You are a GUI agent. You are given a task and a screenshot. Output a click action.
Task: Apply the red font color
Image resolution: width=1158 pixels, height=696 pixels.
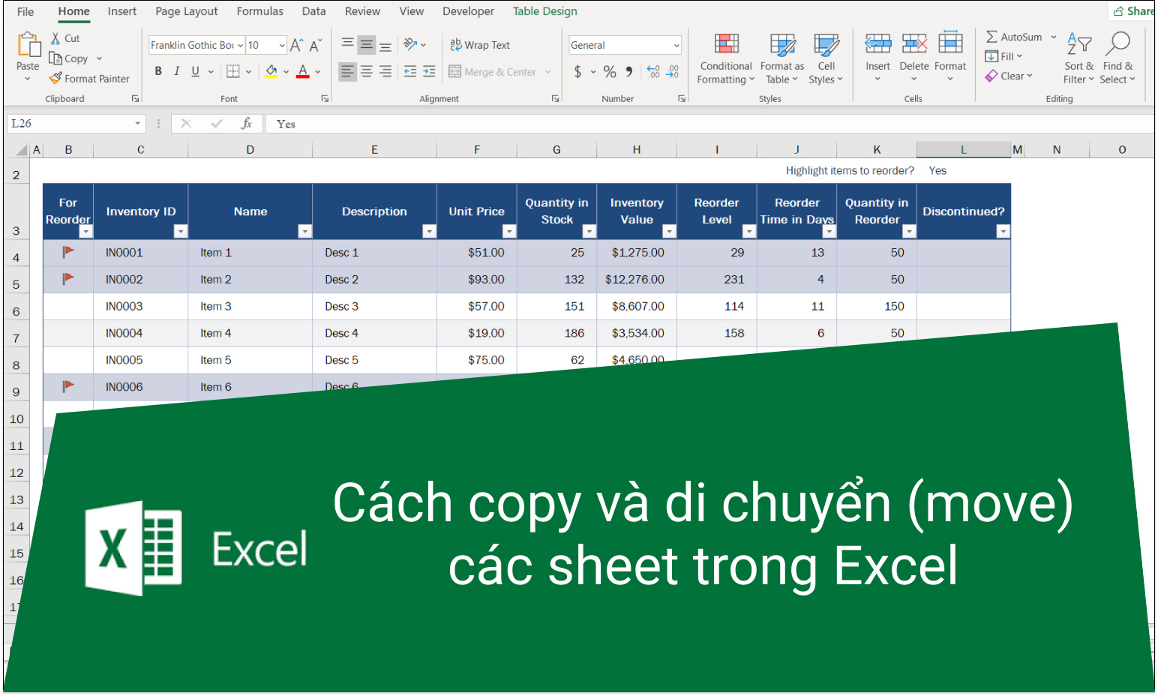click(303, 71)
